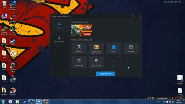Open the Yandex browser desktop shortcut
The height and width of the screenshot is (104, 185).
point(13,54)
